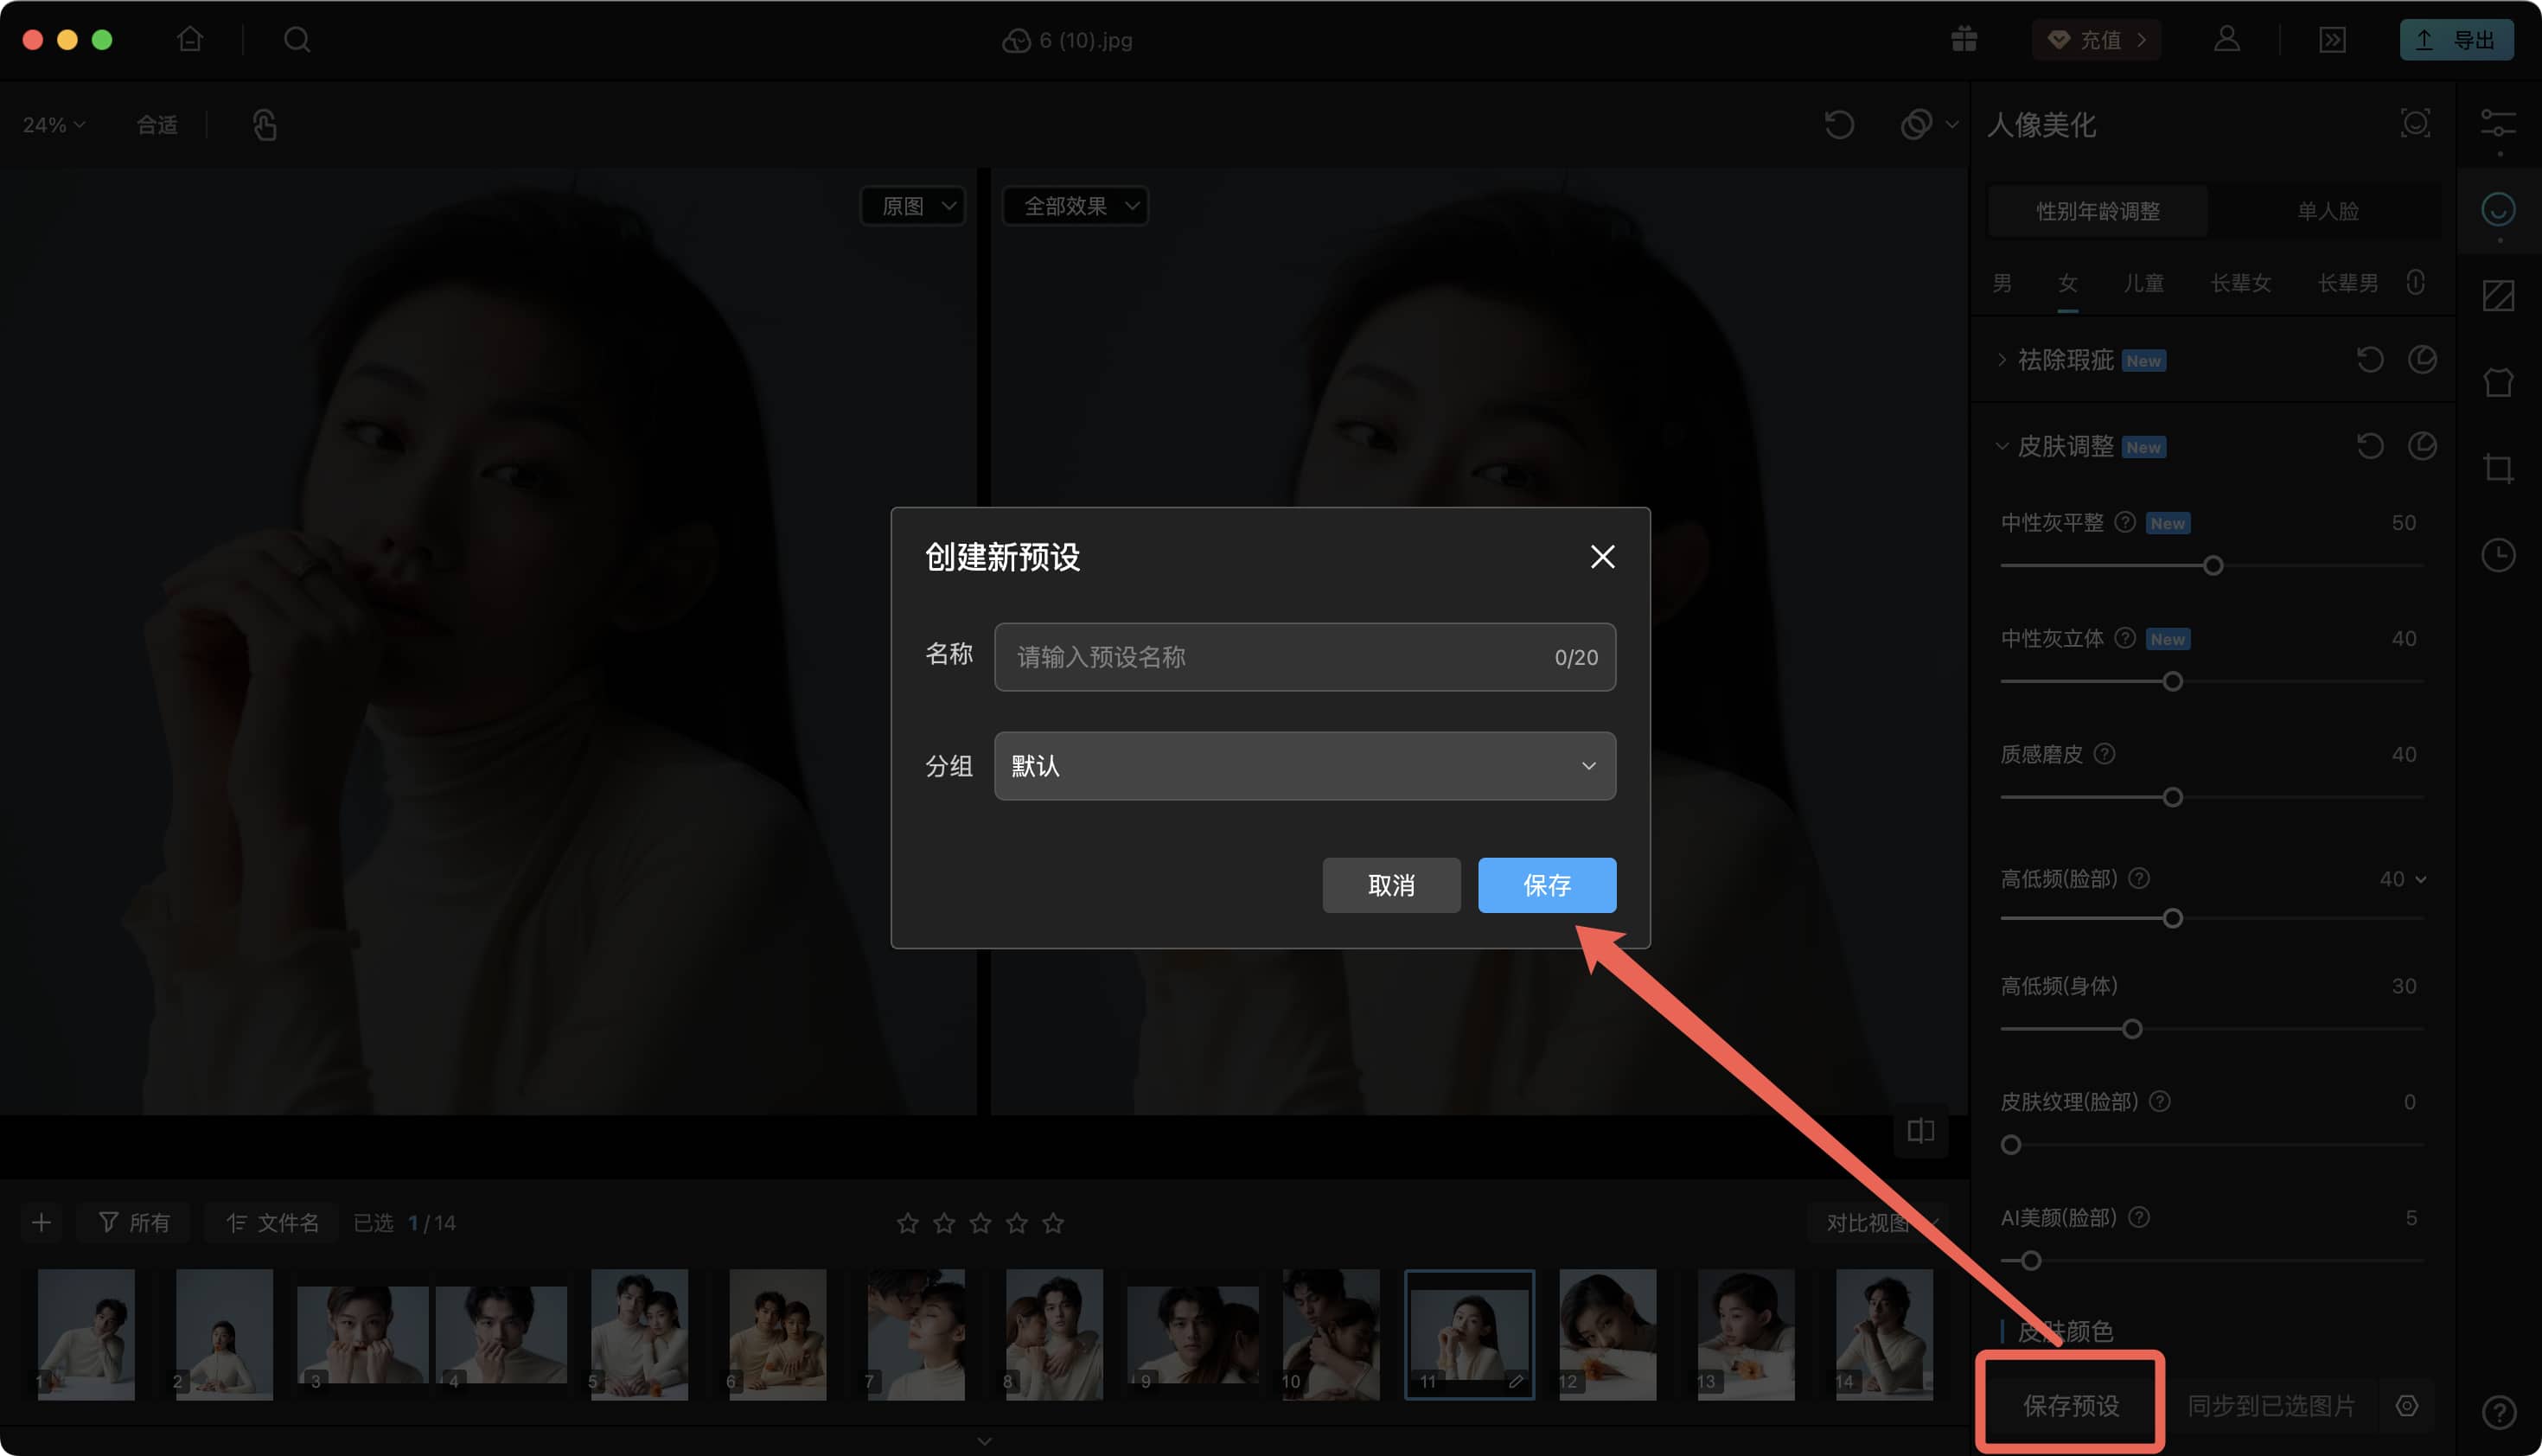
Task: Open the adjustment sliders sidebar icon
Action: point(2498,124)
